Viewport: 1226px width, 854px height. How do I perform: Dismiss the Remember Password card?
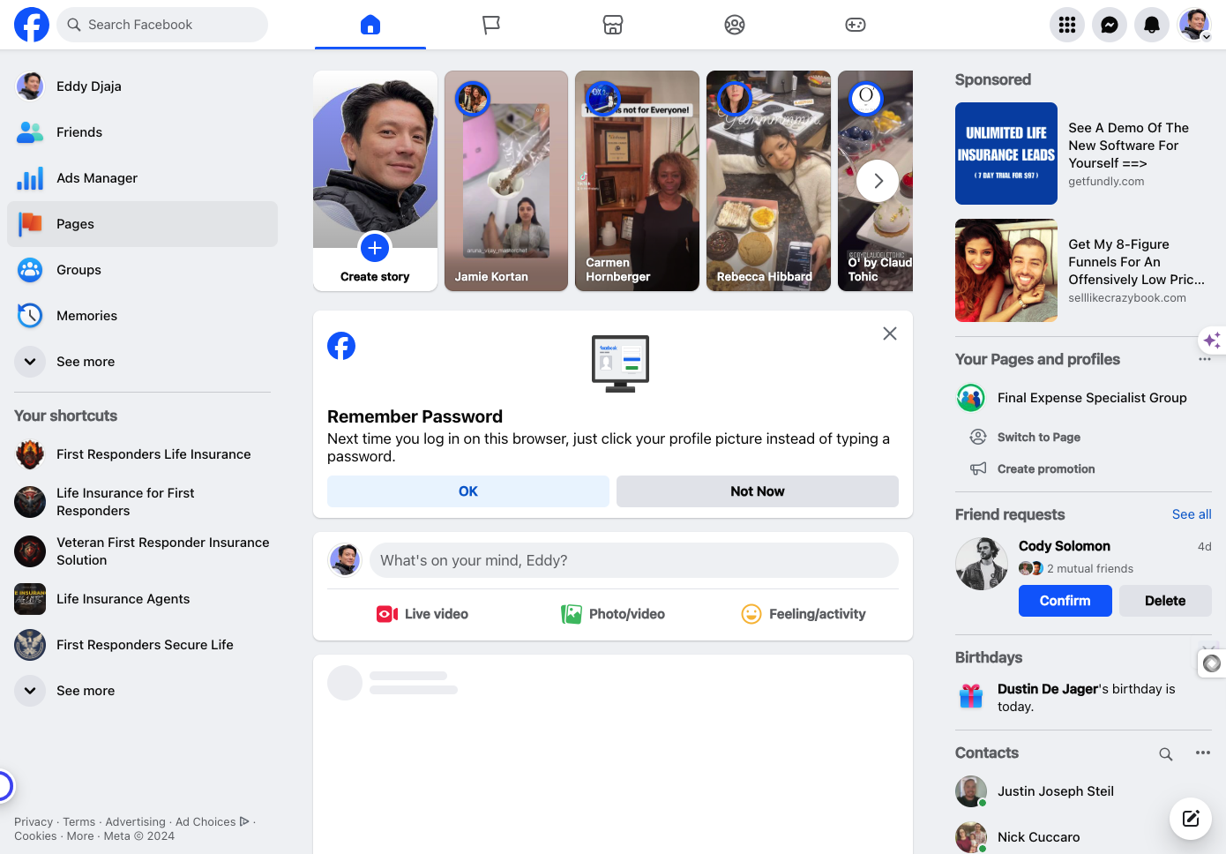(x=890, y=333)
